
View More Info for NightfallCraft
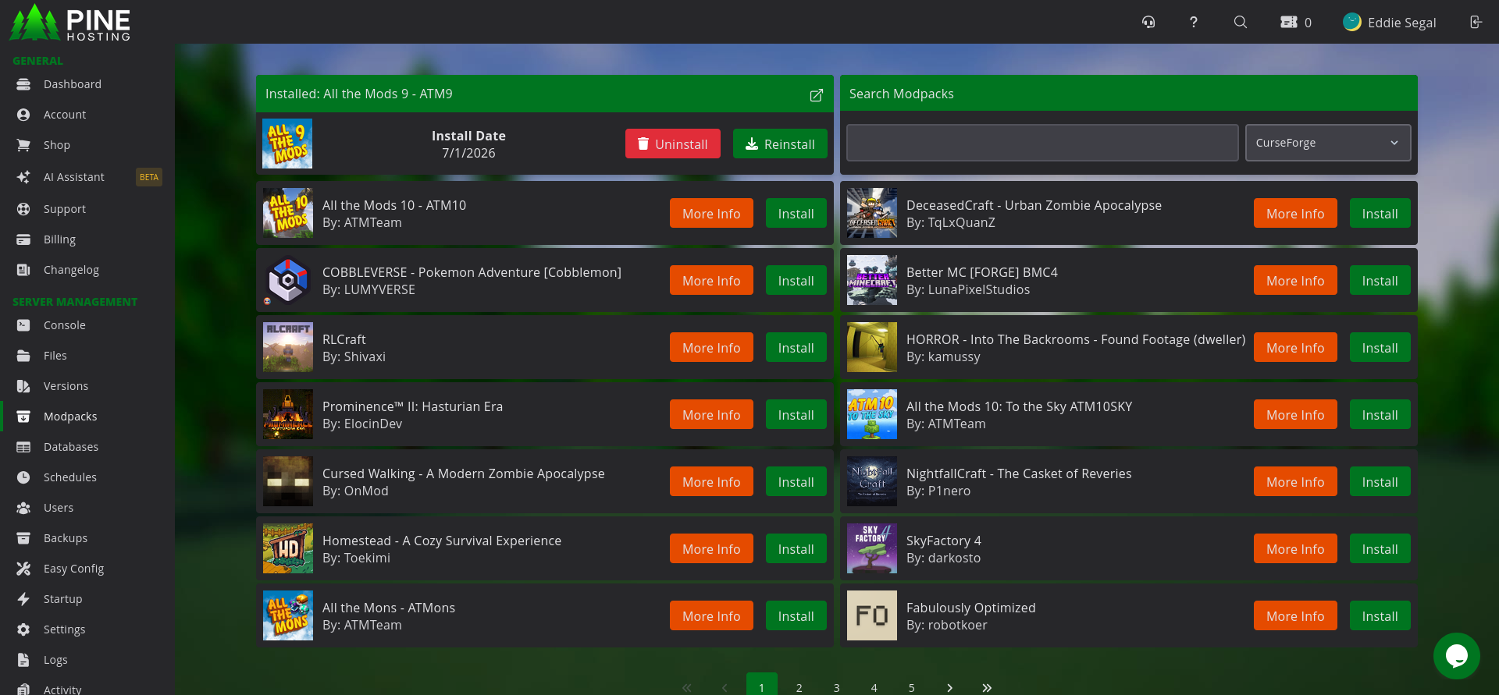pos(1295,481)
